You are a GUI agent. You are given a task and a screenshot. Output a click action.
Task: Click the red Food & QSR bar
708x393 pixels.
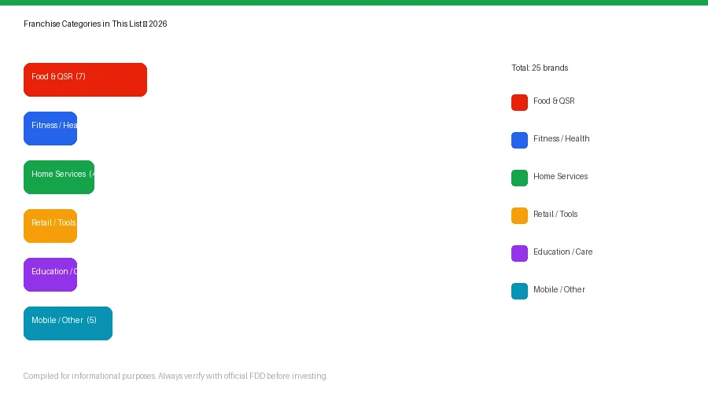85,79
